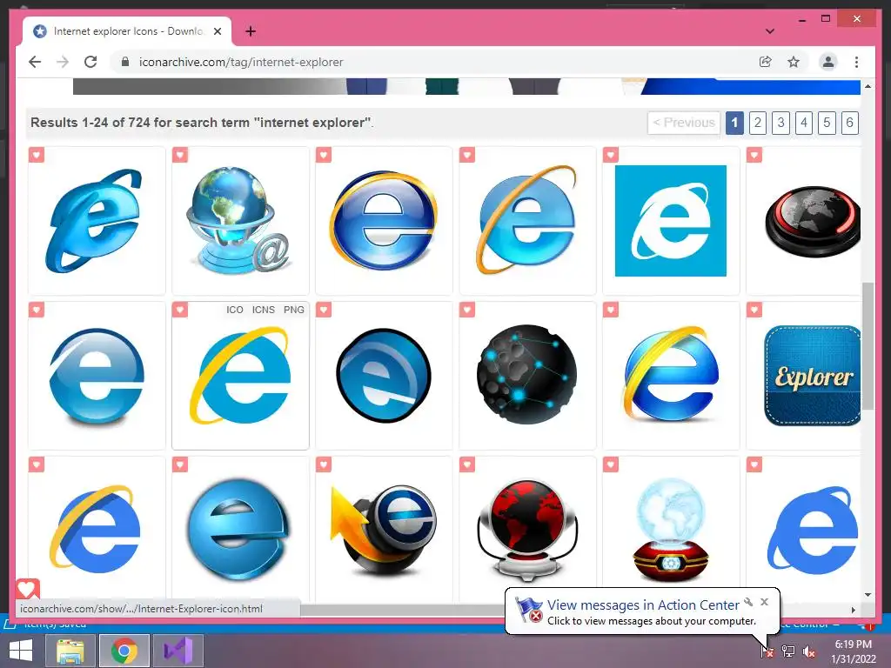
Task: Switch to Chrome in the taskbar
Action: coord(124,651)
